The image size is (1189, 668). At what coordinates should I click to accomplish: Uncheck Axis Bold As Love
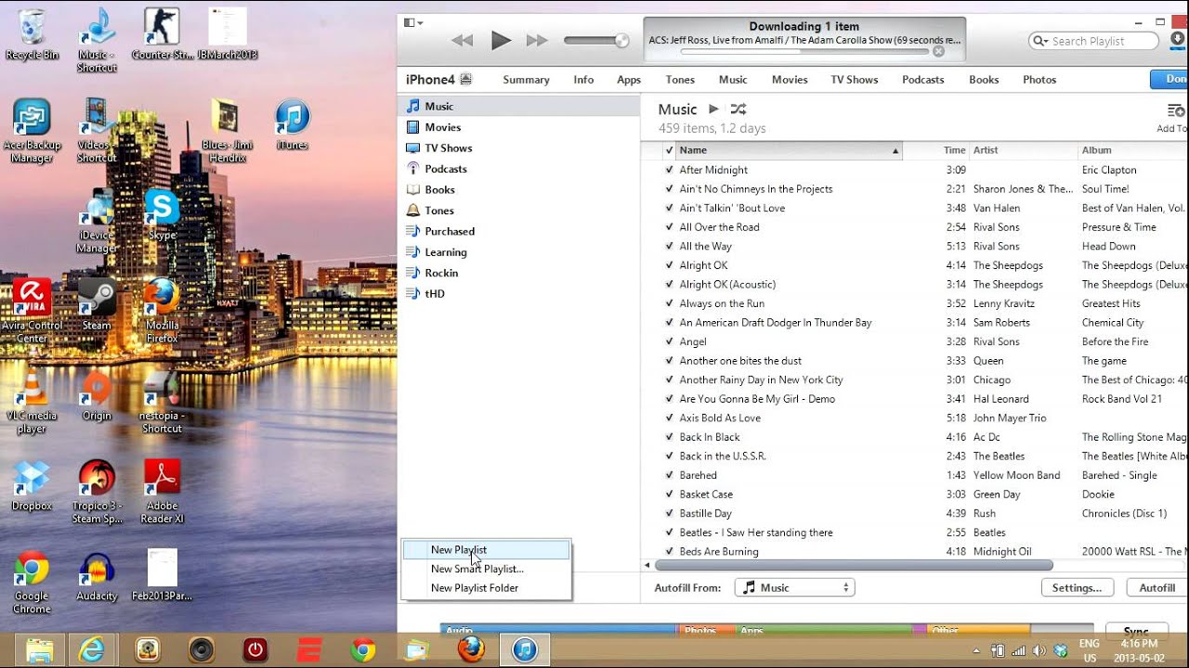pos(669,418)
